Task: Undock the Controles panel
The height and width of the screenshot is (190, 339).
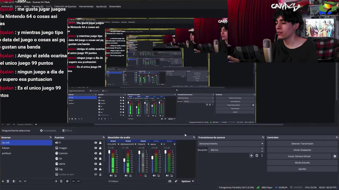Action: click(337, 137)
